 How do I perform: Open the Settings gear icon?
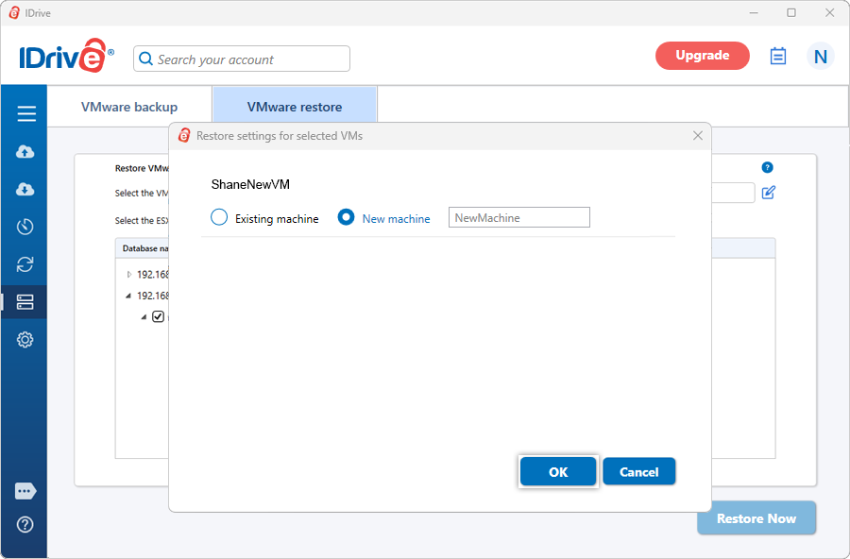coord(25,340)
